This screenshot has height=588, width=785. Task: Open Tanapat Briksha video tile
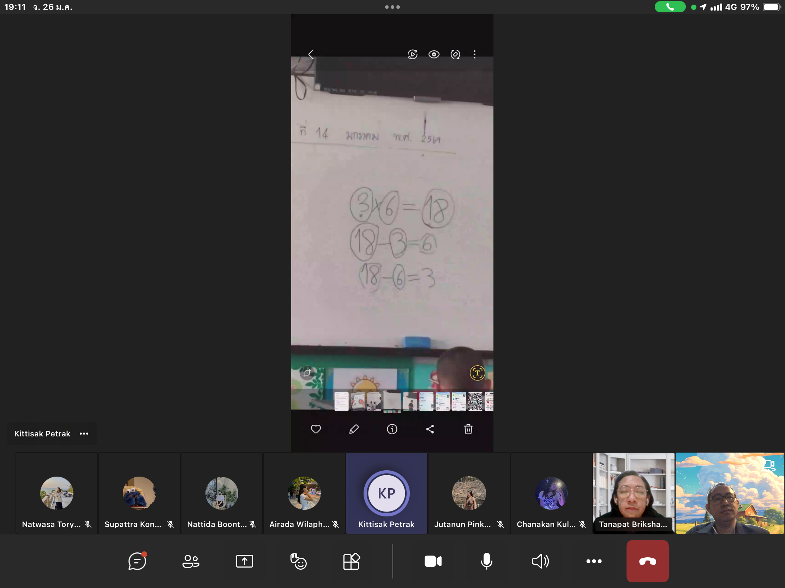pyautogui.click(x=634, y=493)
